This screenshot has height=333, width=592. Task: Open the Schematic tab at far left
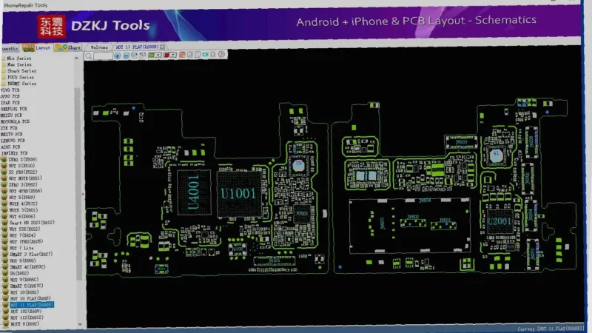tap(10, 48)
